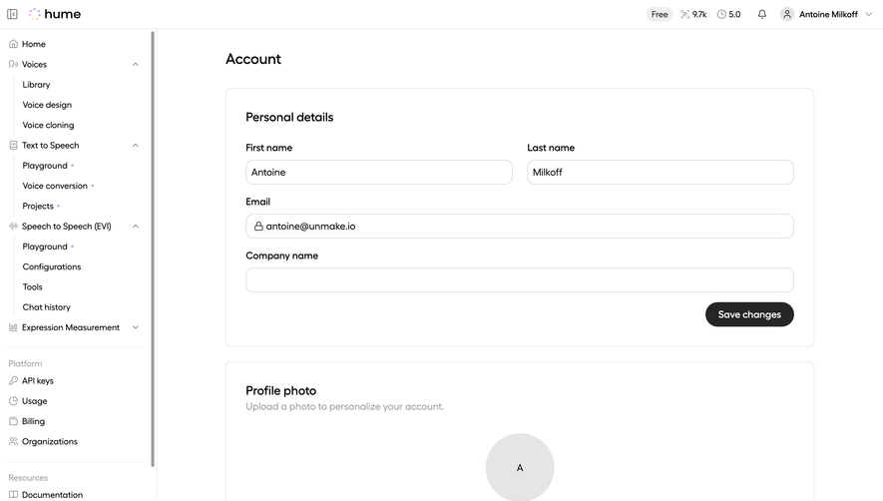Image resolution: width=883 pixels, height=501 pixels.
Task: Click the Save changes button
Action: pos(749,314)
